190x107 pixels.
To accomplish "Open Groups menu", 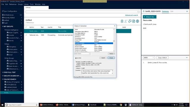I will 20,4.
